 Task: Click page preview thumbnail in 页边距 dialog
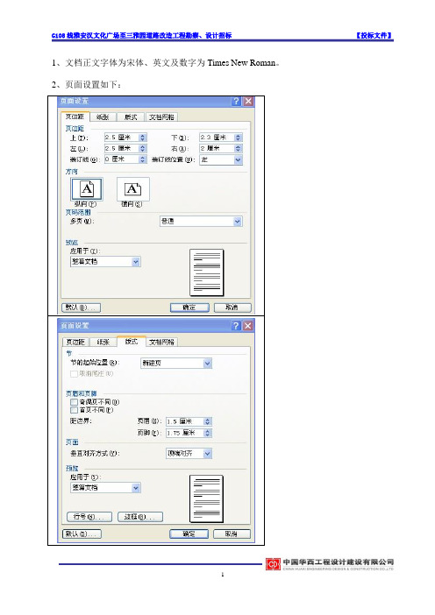click(206, 272)
